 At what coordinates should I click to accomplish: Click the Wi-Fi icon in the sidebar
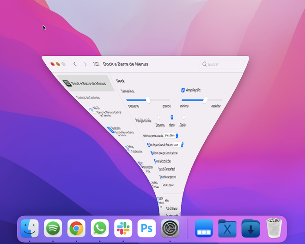(91, 110)
